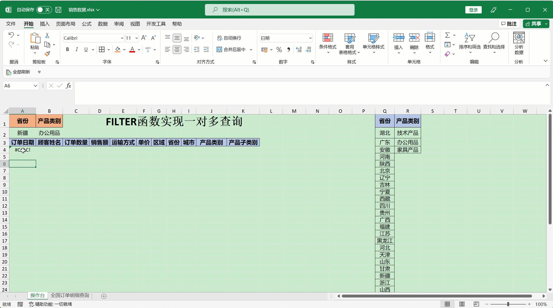Click the Undo arrow icon
This screenshot has height=308, width=553.
[11, 35]
